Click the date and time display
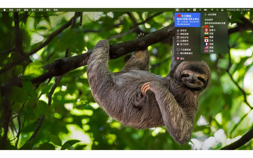 [238, 10]
